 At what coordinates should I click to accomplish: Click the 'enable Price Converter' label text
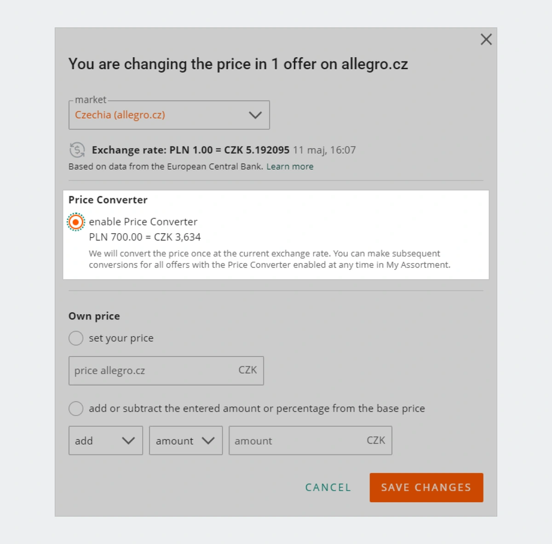click(x=143, y=222)
